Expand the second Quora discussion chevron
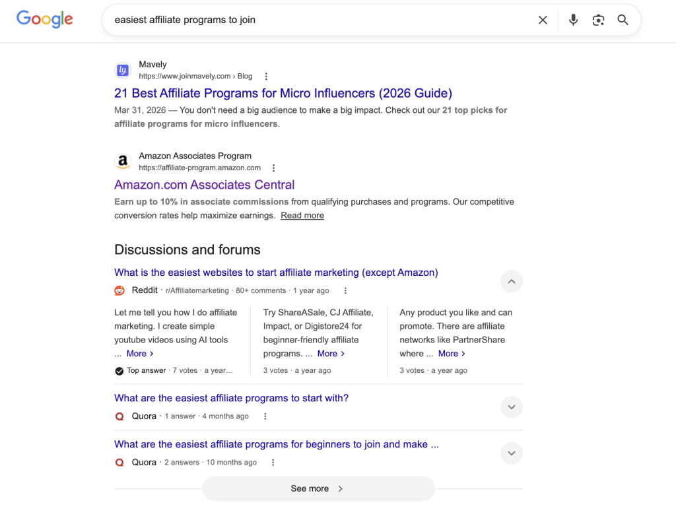676x522 pixels. [x=512, y=453]
